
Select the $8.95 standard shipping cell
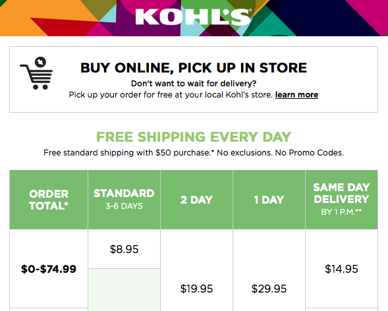[x=124, y=249]
